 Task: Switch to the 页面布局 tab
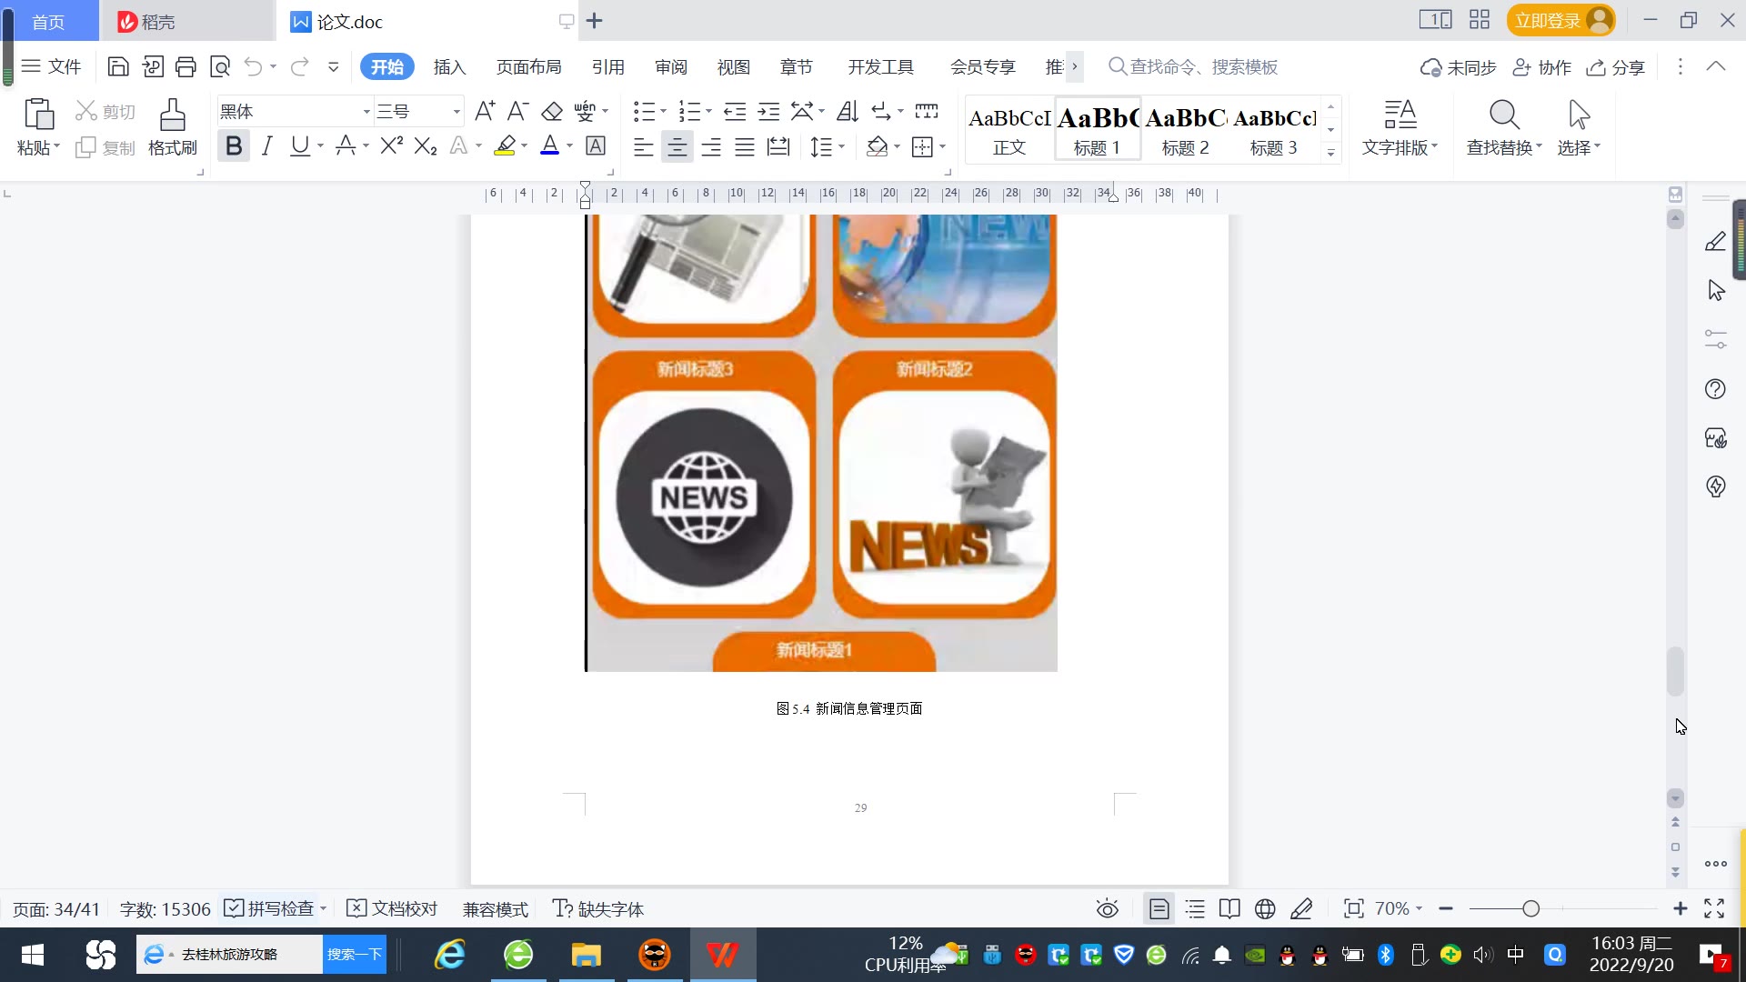[x=528, y=66]
